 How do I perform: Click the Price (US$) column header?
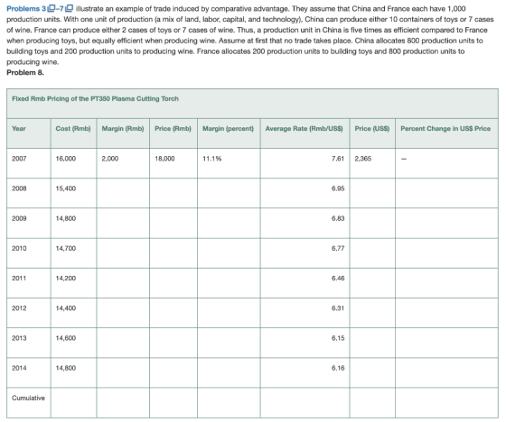372,129
